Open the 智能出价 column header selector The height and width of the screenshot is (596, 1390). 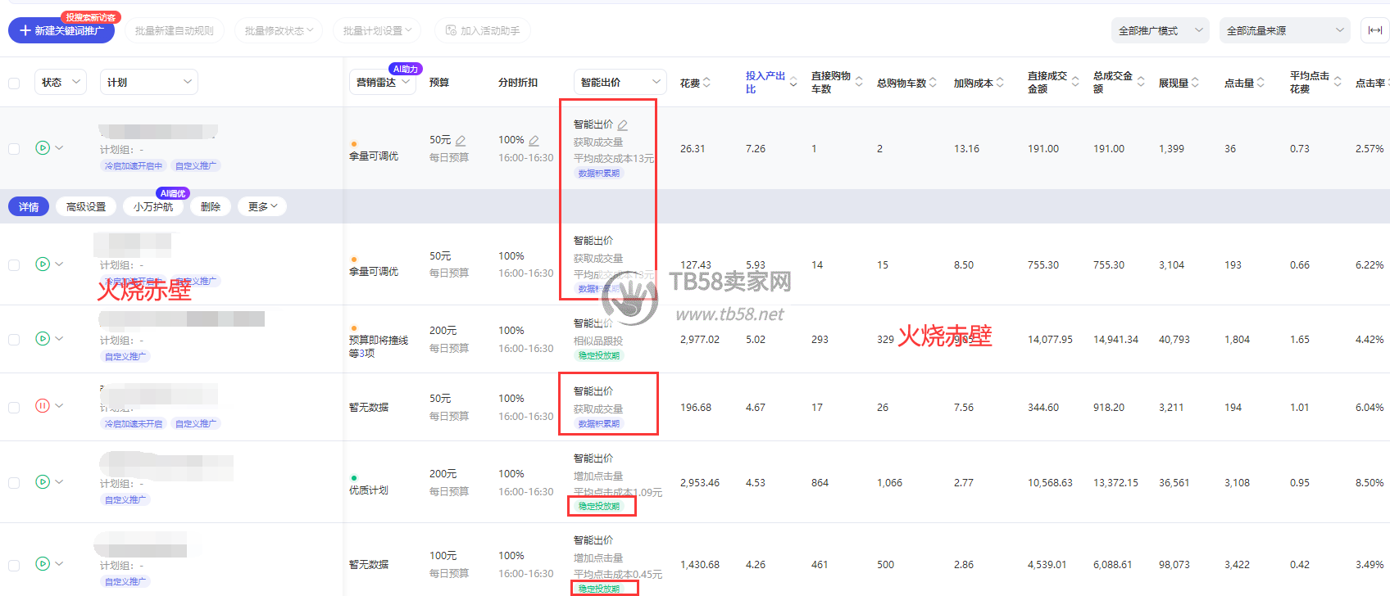pos(620,83)
